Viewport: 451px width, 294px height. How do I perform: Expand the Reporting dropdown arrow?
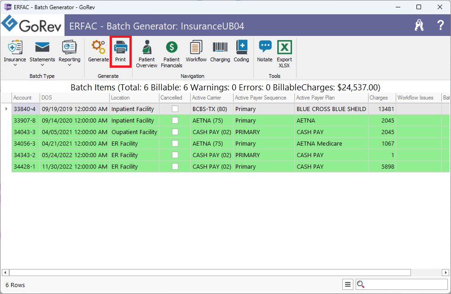click(x=69, y=65)
